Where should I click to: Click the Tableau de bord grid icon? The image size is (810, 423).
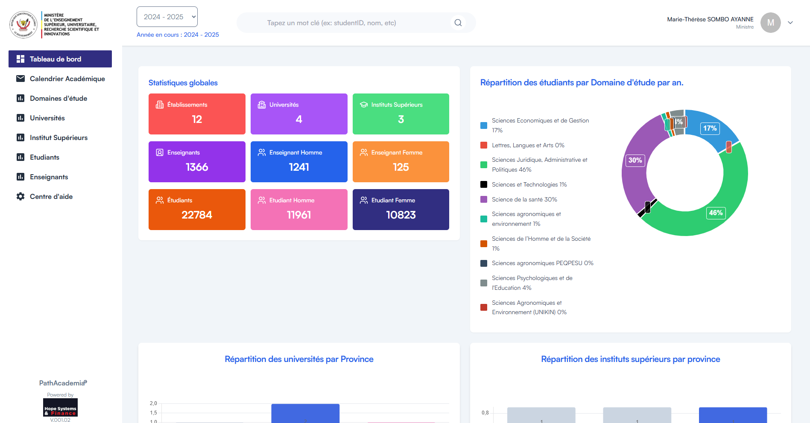pos(20,59)
